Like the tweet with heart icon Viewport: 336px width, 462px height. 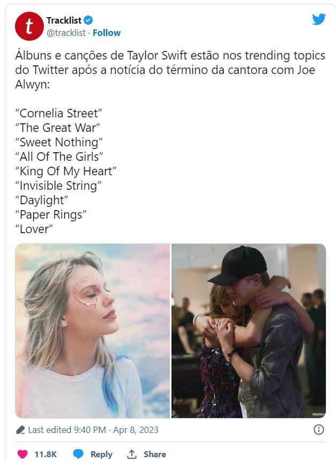pyautogui.click(x=23, y=454)
